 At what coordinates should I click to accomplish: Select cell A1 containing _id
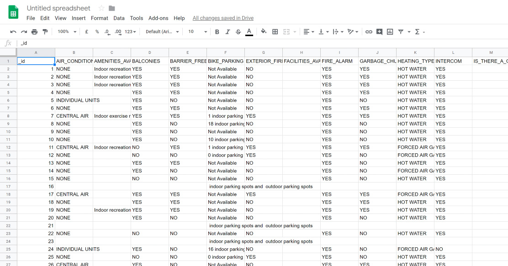coord(36,61)
